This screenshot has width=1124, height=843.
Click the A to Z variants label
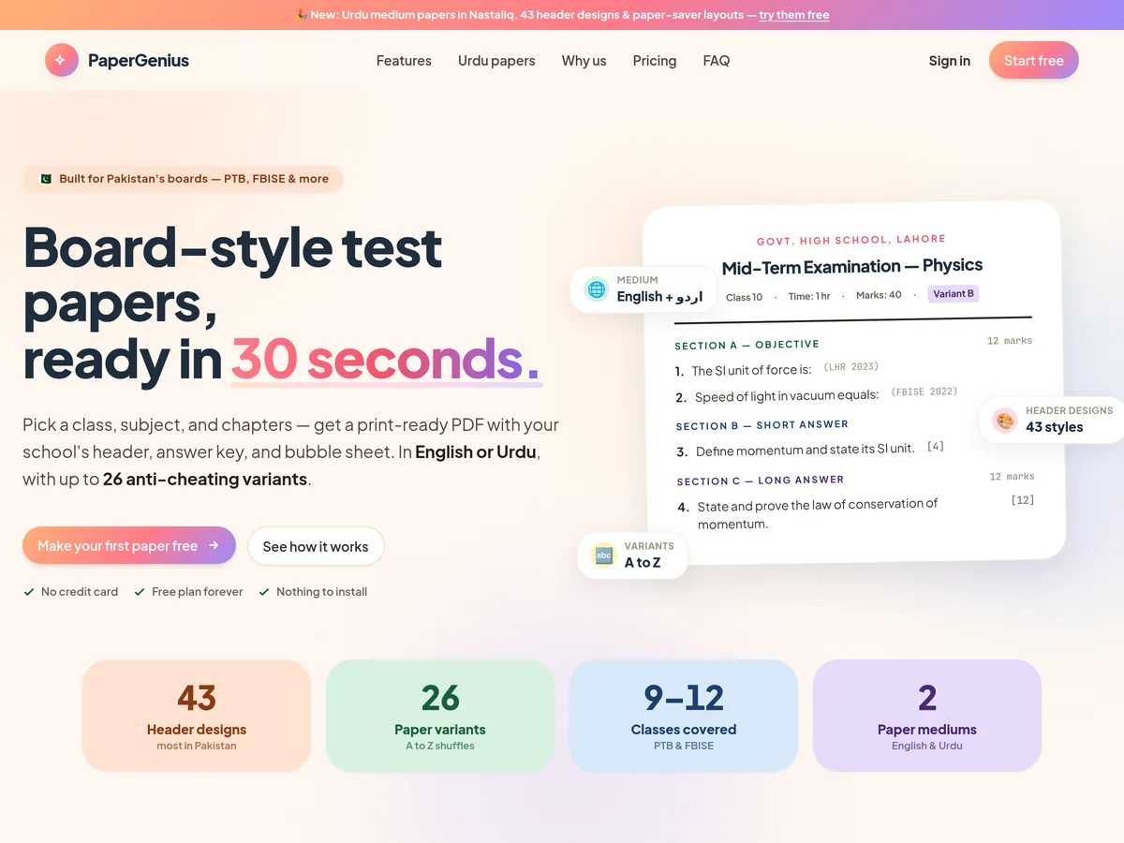643,563
